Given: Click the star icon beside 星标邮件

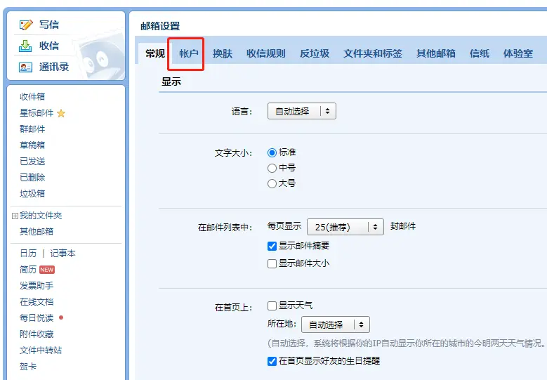Looking at the screenshot, I should tap(61, 113).
